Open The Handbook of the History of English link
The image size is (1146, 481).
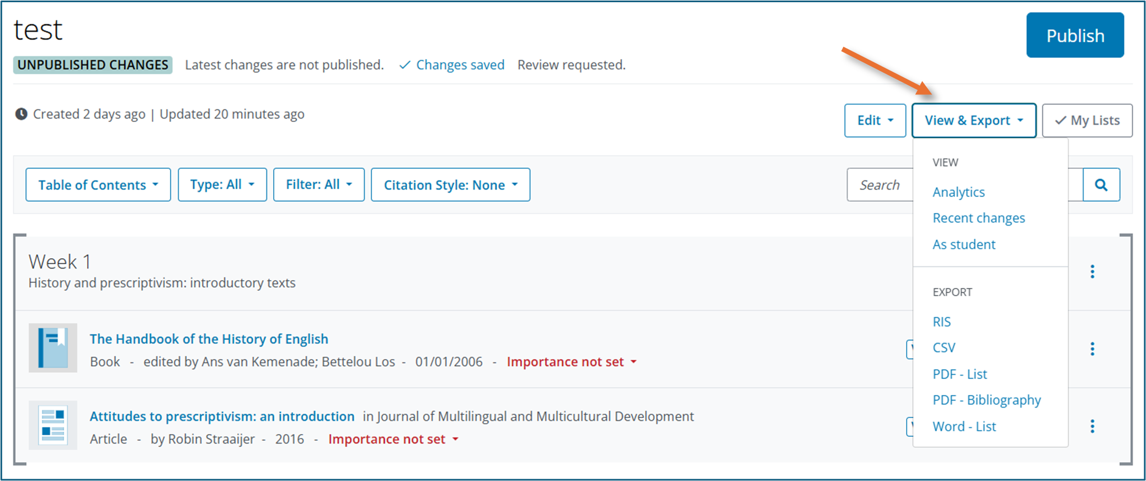pyautogui.click(x=209, y=339)
